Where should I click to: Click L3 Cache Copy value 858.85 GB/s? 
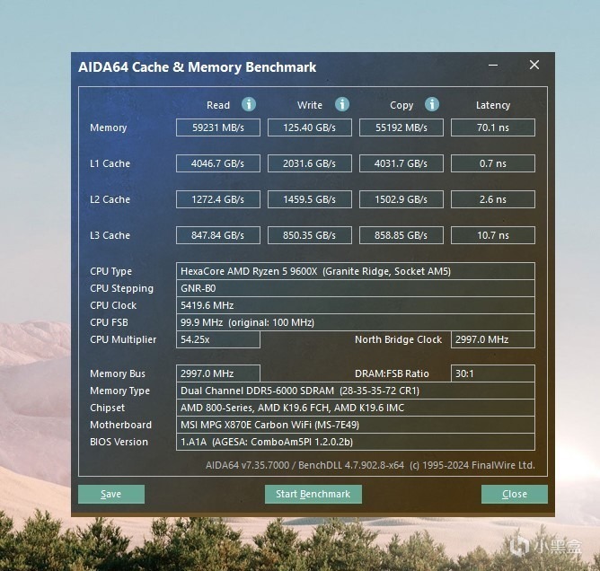click(x=401, y=235)
